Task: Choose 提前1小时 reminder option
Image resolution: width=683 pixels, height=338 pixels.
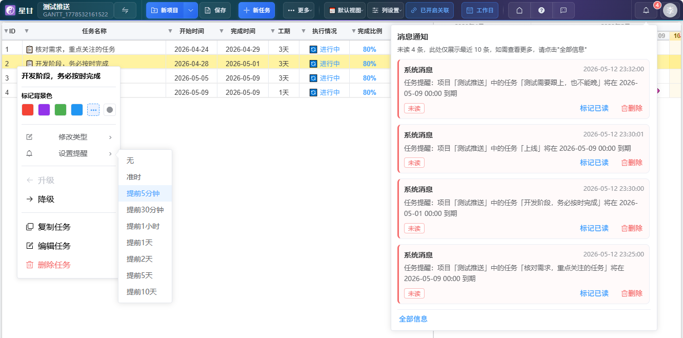Action: [x=145, y=226]
